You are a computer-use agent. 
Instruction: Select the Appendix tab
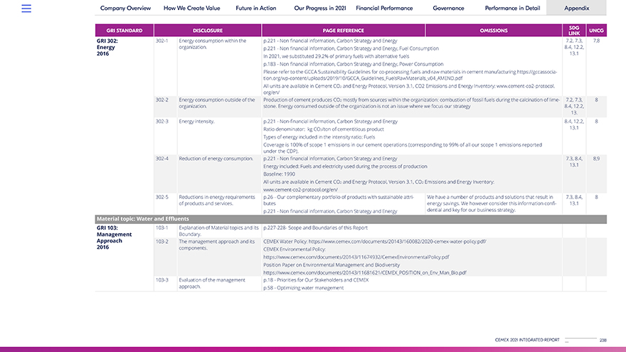tap(576, 8)
